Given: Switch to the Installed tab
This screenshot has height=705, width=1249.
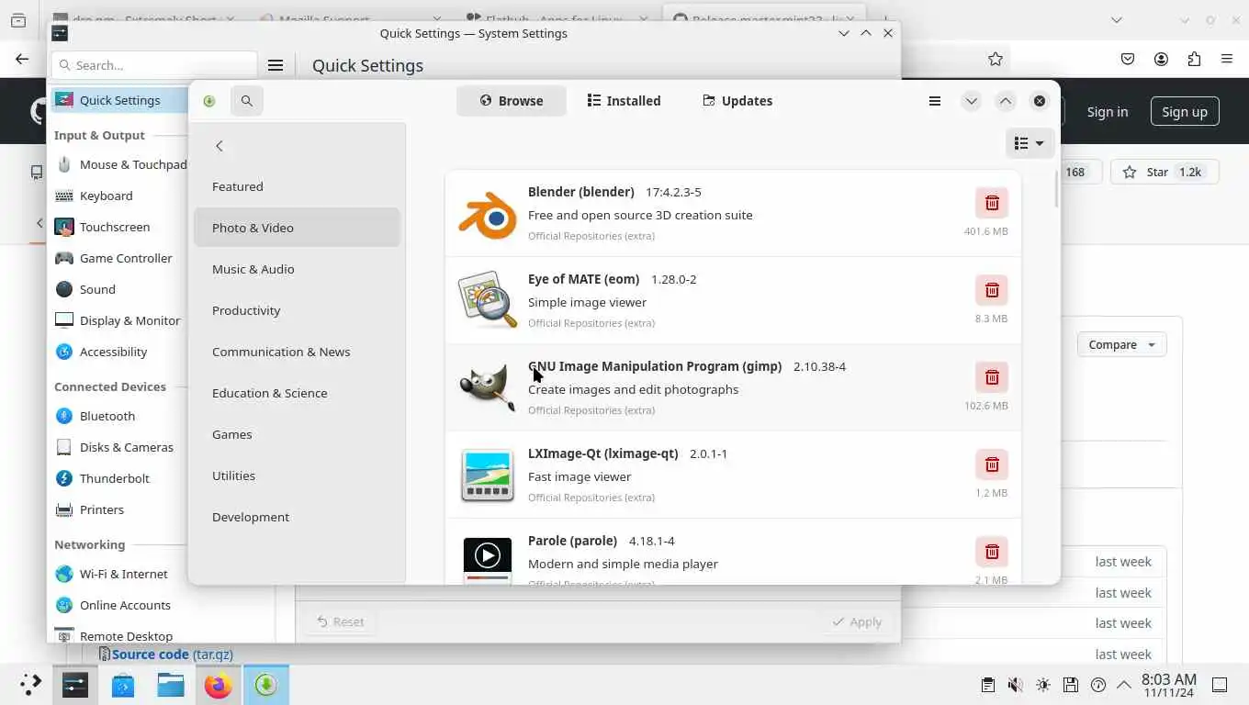Looking at the screenshot, I should tap(624, 101).
